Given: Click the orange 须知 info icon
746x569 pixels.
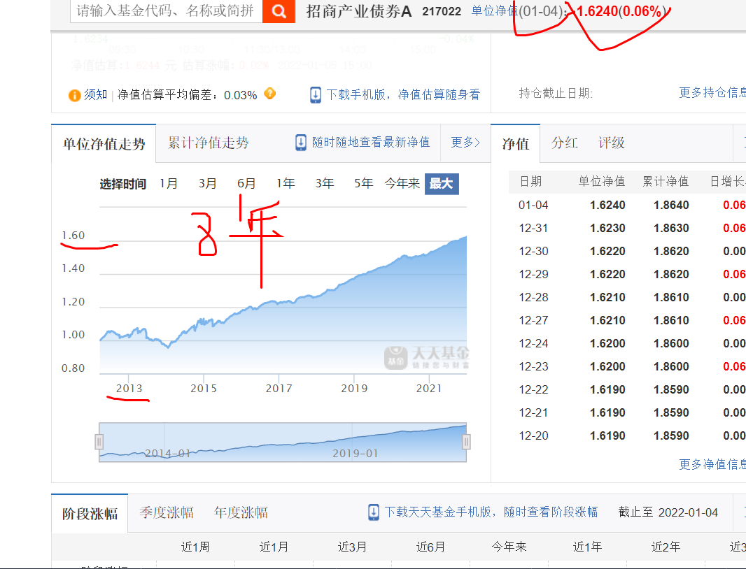Looking at the screenshot, I should click(x=74, y=96).
